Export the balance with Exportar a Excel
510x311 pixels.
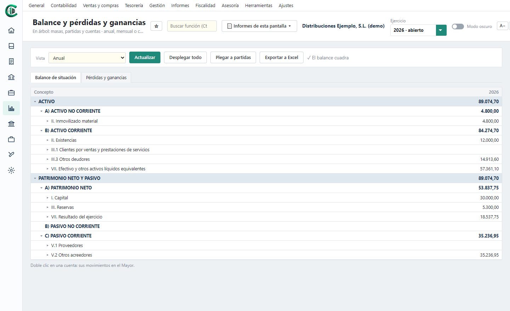coord(282,58)
